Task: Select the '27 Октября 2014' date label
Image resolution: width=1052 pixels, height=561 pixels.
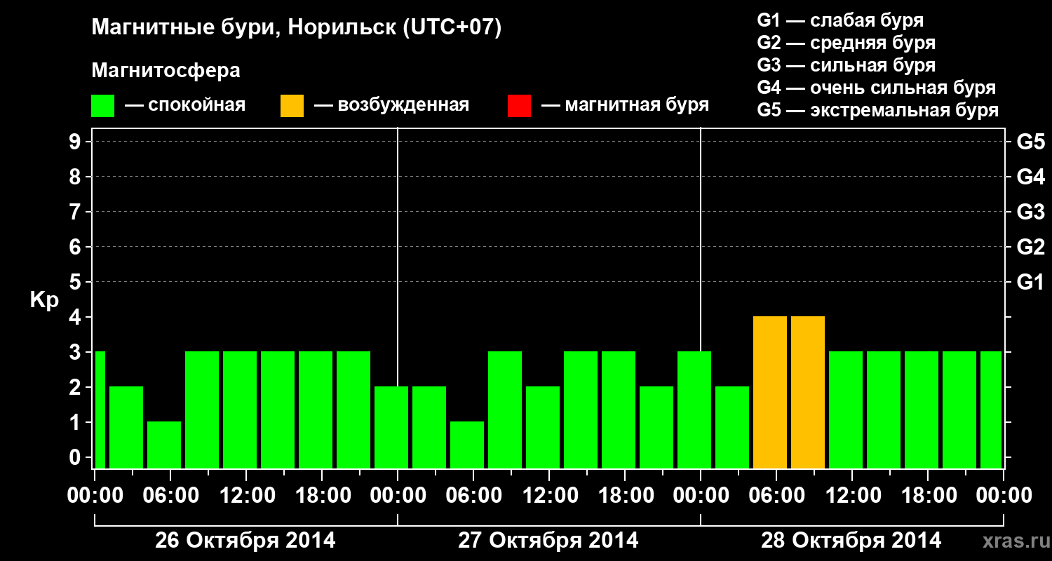Action: 548,541
